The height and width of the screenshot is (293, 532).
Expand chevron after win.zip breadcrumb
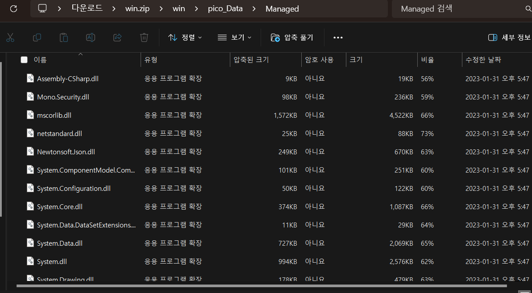[x=161, y=9]
